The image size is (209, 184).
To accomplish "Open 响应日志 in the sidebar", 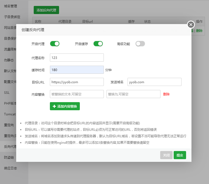I will coord(11,168).
